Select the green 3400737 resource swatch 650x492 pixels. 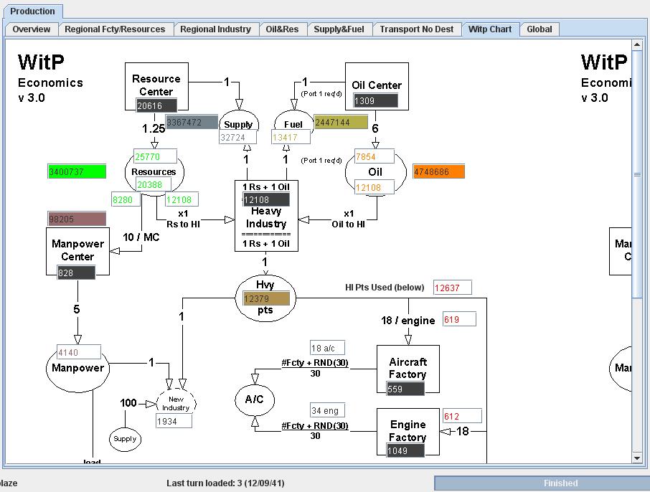point(77,171)
